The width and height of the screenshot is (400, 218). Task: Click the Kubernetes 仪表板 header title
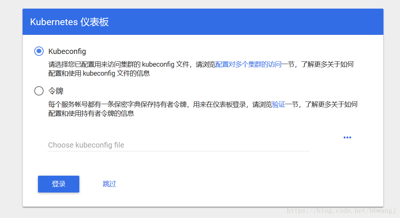(x=70, y=22)
